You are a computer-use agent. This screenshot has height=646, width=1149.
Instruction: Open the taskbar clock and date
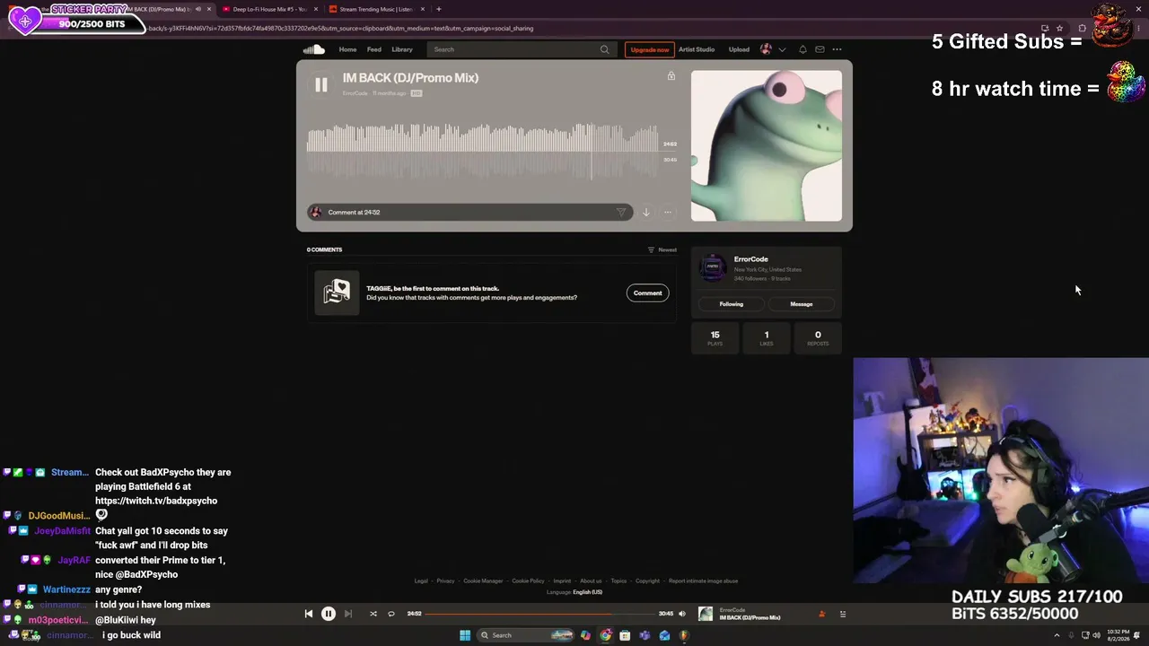[1119, 635]
